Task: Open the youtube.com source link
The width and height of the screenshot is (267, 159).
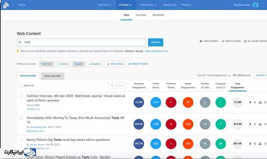Action: [33, 109]
